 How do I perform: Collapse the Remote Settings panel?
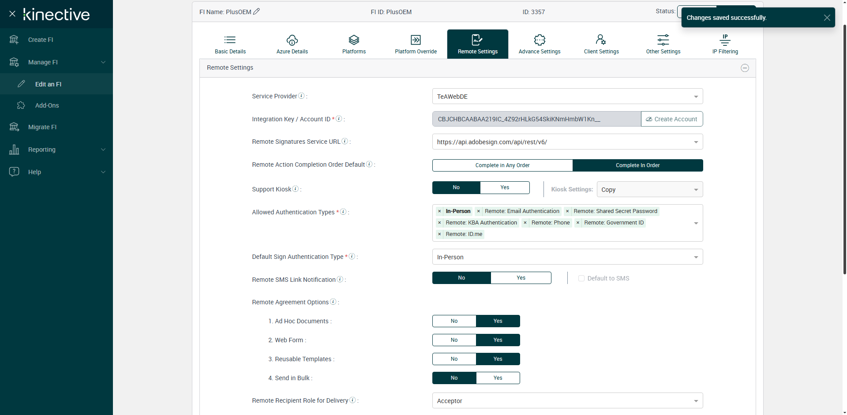tap(745, 68)
